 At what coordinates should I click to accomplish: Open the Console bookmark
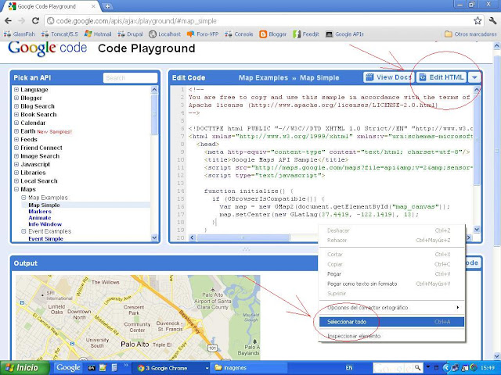click(x=239, y=34)
